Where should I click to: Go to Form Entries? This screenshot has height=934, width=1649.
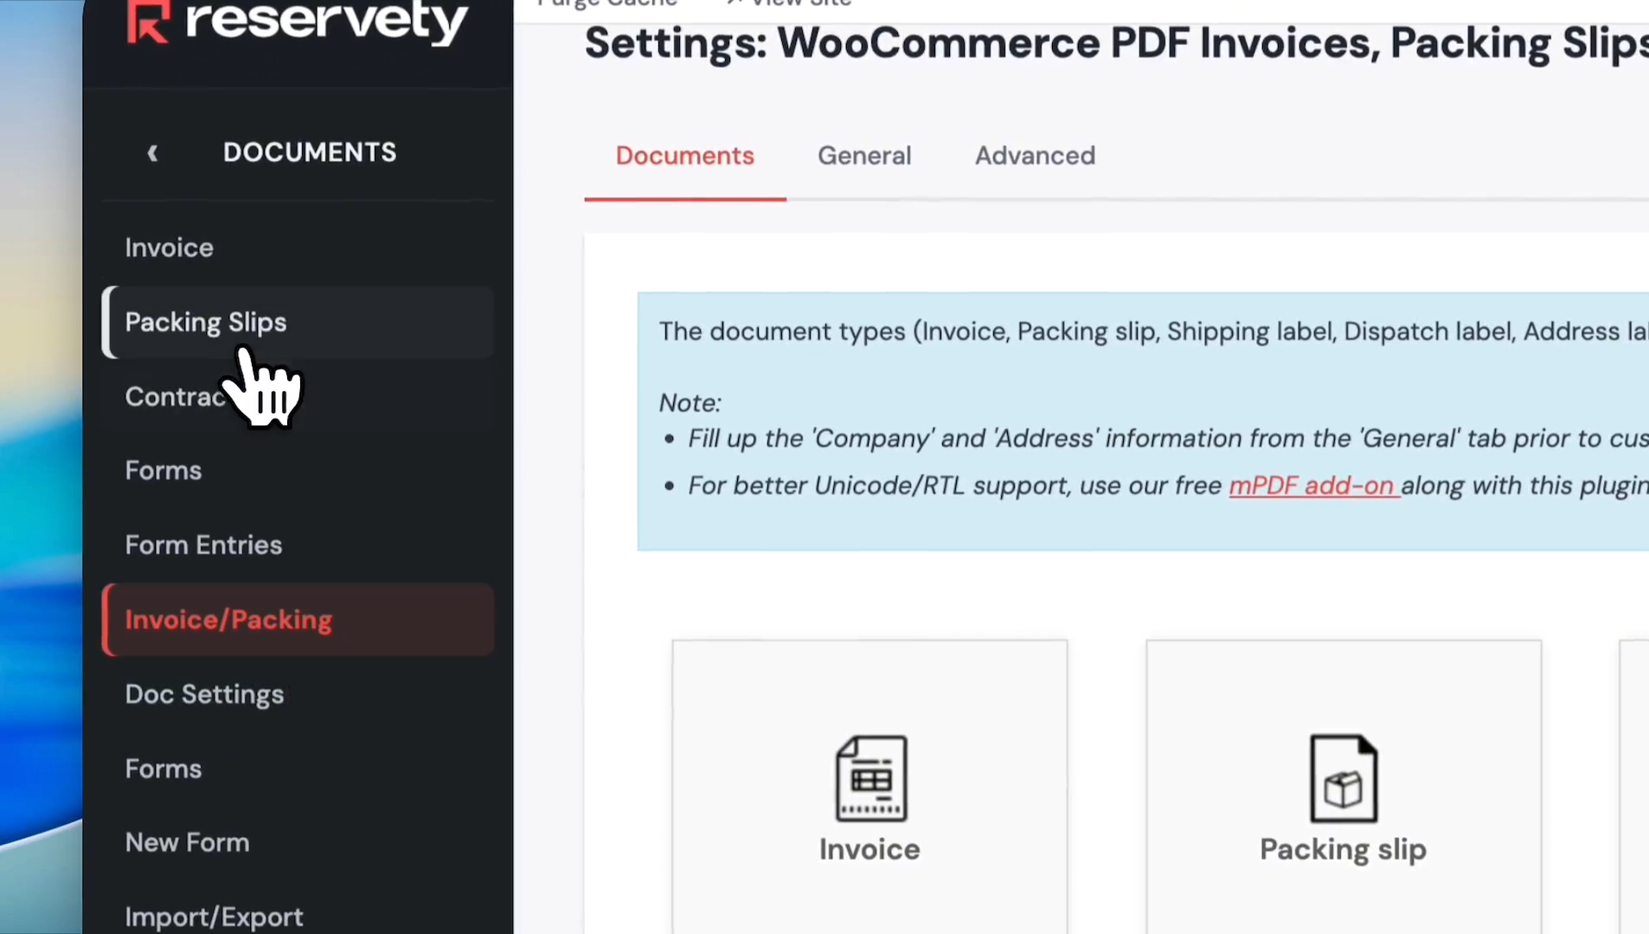coord(204,546)
